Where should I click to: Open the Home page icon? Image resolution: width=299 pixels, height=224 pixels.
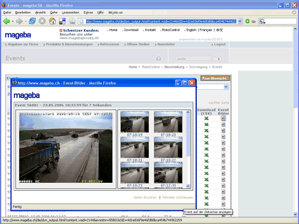(53, 21)
